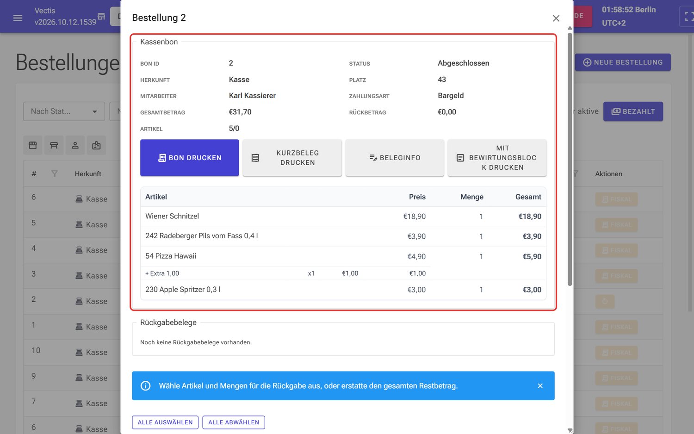694x434 pixels.
Task: Open the hamburger navigation menu
Action: [18, 18]
